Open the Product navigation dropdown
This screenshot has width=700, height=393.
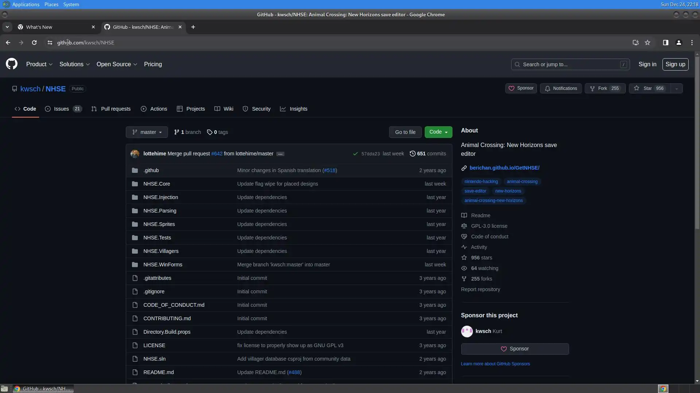coord(39,64)
